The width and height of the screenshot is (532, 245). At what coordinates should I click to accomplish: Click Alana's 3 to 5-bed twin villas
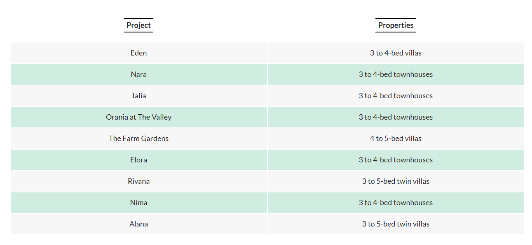(x=396, y=224)
